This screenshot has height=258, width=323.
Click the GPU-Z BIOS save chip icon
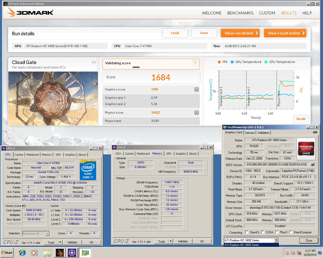pos(313,165)
